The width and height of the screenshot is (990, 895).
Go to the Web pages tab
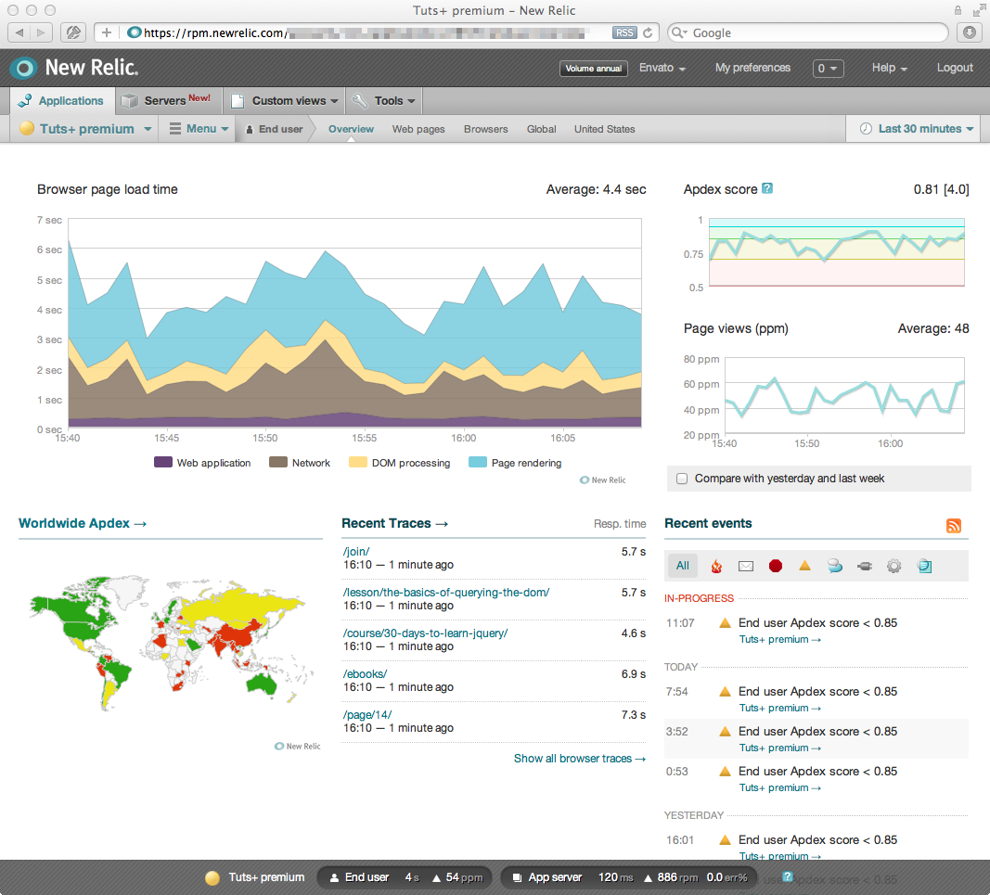(x=418, y=129)
